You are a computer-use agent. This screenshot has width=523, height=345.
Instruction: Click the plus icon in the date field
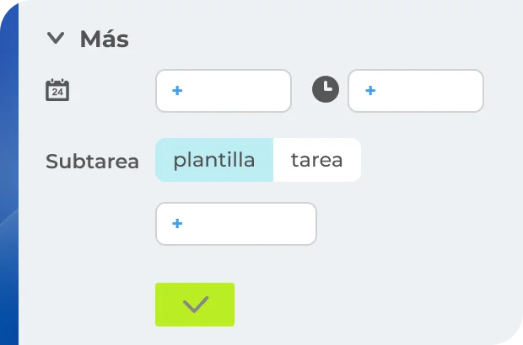tap(177, 91)
